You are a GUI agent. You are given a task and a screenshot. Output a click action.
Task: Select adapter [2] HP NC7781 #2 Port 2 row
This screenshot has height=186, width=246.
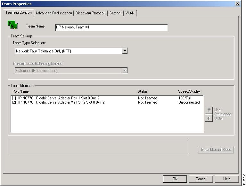(x=107, y=102)
